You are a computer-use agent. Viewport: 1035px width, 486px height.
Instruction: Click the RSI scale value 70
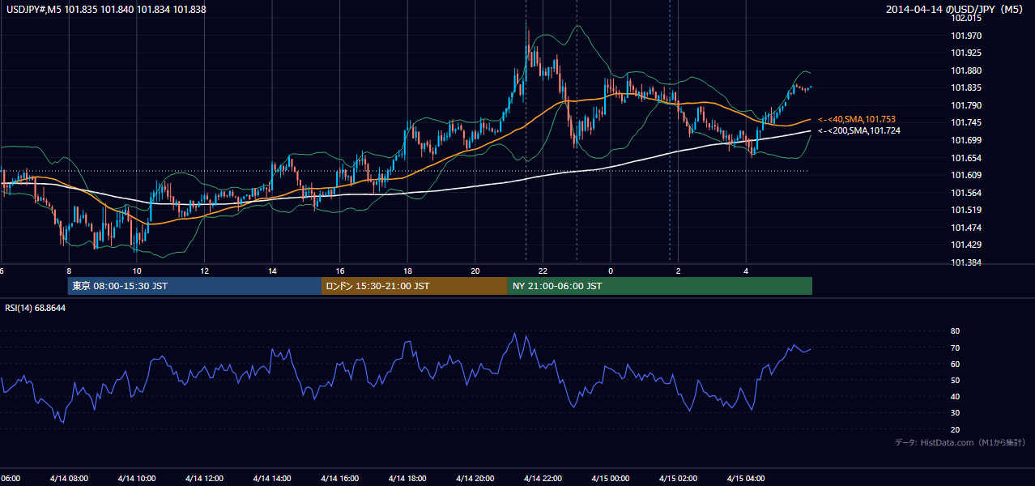[x=955, y=347]
